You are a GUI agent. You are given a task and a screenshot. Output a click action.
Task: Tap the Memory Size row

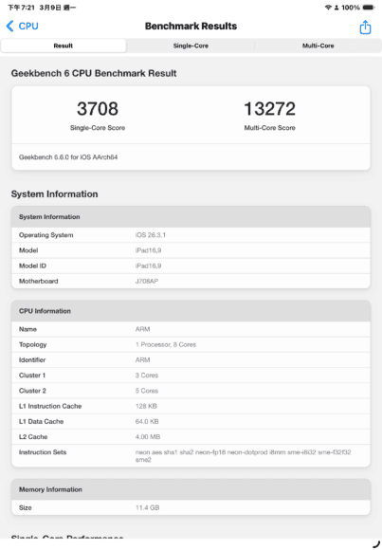[x=191, y=507]
